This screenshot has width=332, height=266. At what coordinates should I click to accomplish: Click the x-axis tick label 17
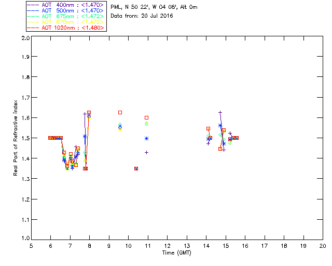pos(265,246)
